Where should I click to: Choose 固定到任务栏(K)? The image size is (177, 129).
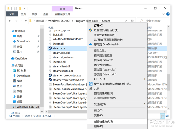pyautogui.click(x=117, y=93)
